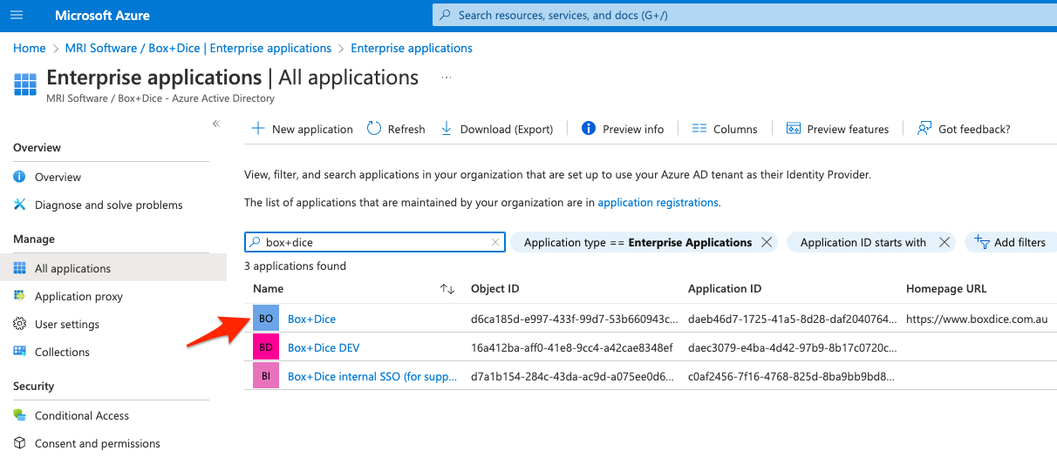
Task: Remove the Application type filter
Action: pyautogui.click(x=767, y=242)
